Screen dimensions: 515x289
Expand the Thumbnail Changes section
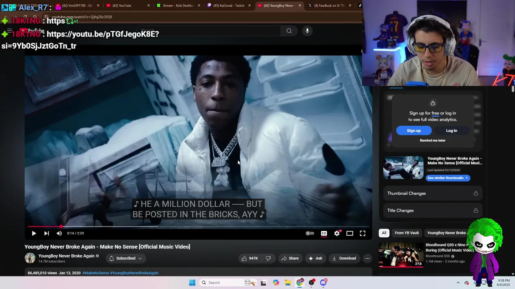click(x=433, y=193)
